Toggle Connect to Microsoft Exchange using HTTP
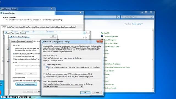176x99 pixels. tap(14, 81)
